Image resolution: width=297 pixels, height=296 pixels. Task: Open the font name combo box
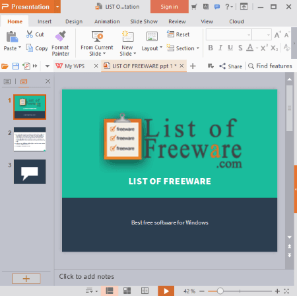pyautogui.click(x=229, y=34)
